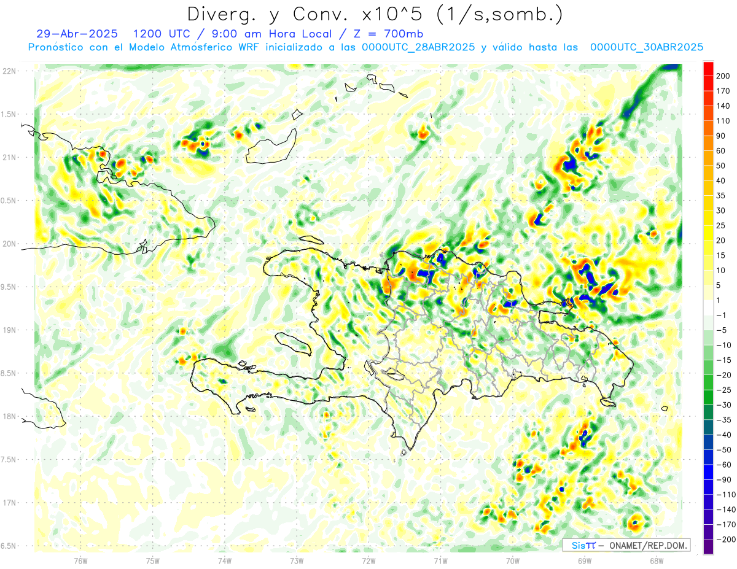The width and height of the screenshot is (737, 569).
Task: Click the valid-until time '0000UTC_30ABR2025'
Action: click(647, 47)
